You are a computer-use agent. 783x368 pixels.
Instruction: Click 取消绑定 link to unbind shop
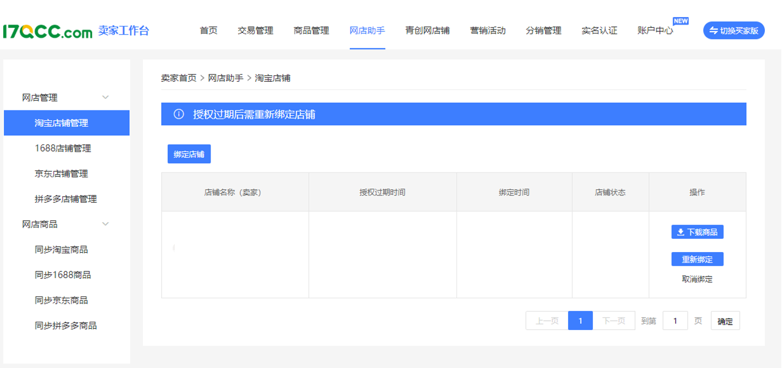pos(697,279)
